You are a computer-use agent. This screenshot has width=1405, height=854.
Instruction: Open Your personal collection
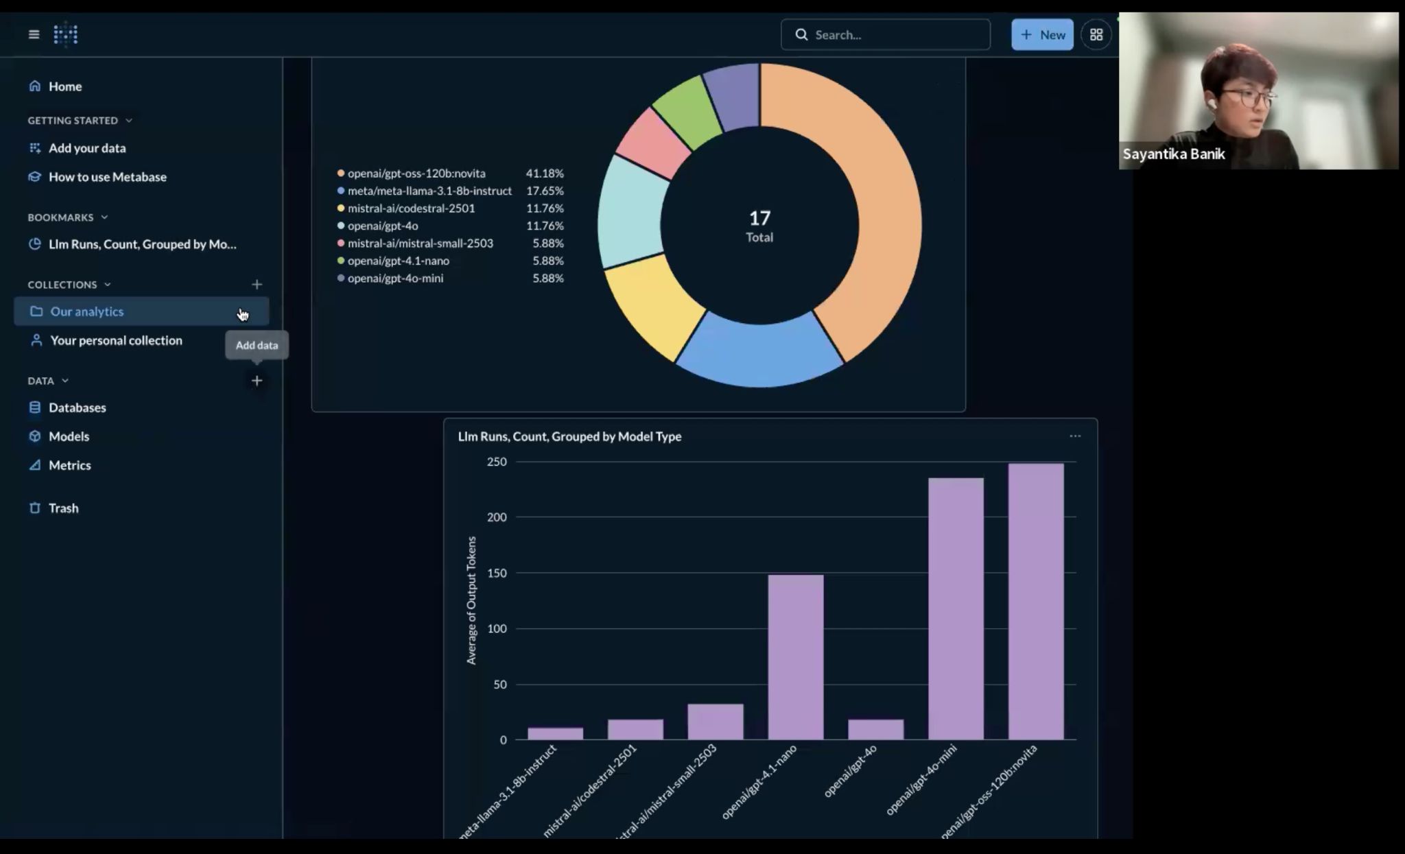pyautogui.click(x=116, y=340)
